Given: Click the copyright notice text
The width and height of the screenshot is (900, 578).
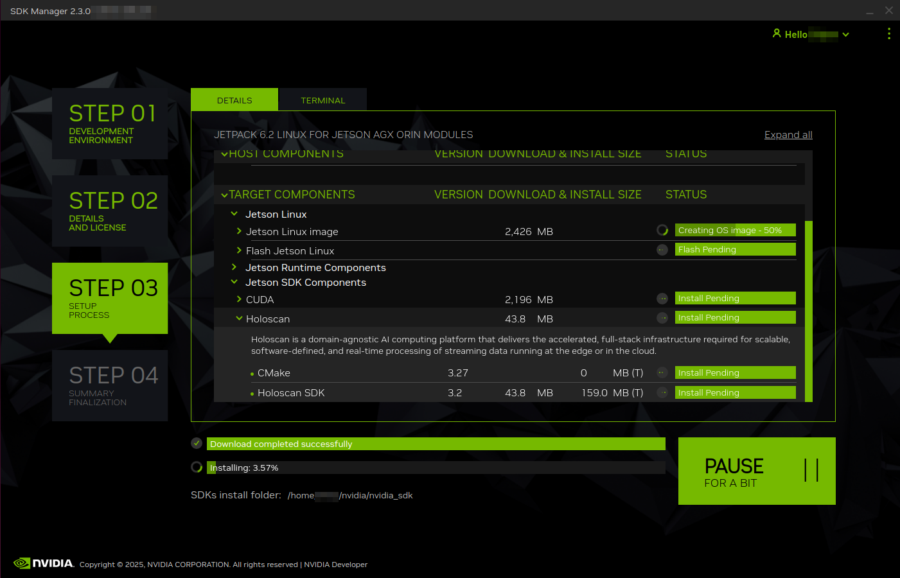Looking at the screenshot, I should pos(189,565).
